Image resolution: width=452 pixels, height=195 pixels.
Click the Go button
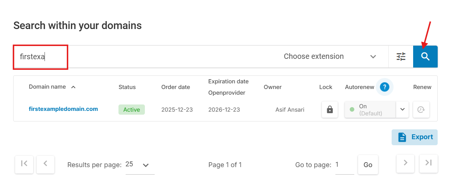point(368,165)
